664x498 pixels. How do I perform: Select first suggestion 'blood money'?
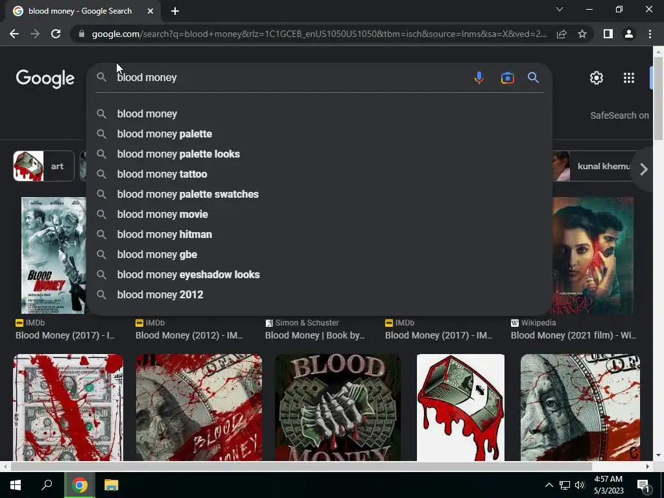319,114
